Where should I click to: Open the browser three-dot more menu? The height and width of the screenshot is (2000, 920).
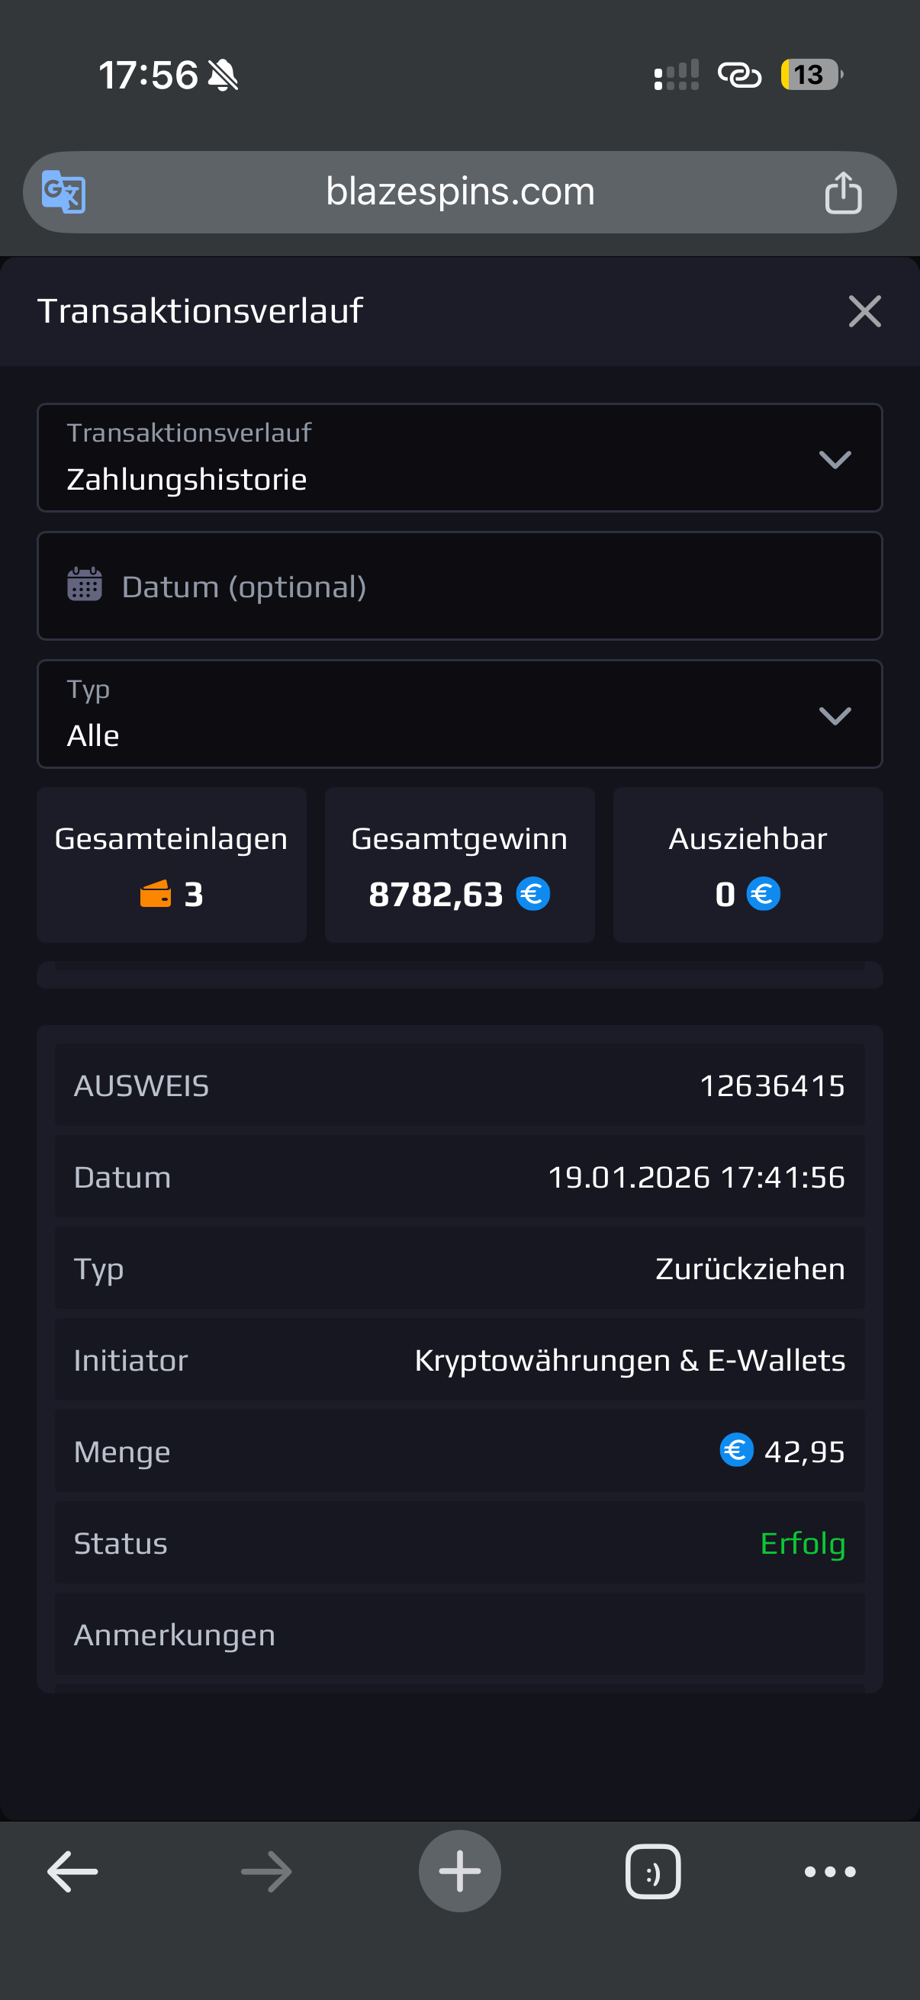[830, 1871]
